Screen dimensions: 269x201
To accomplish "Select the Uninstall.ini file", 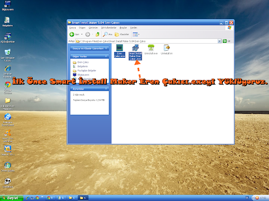I will pyautogui.click(x=166, y=49).
